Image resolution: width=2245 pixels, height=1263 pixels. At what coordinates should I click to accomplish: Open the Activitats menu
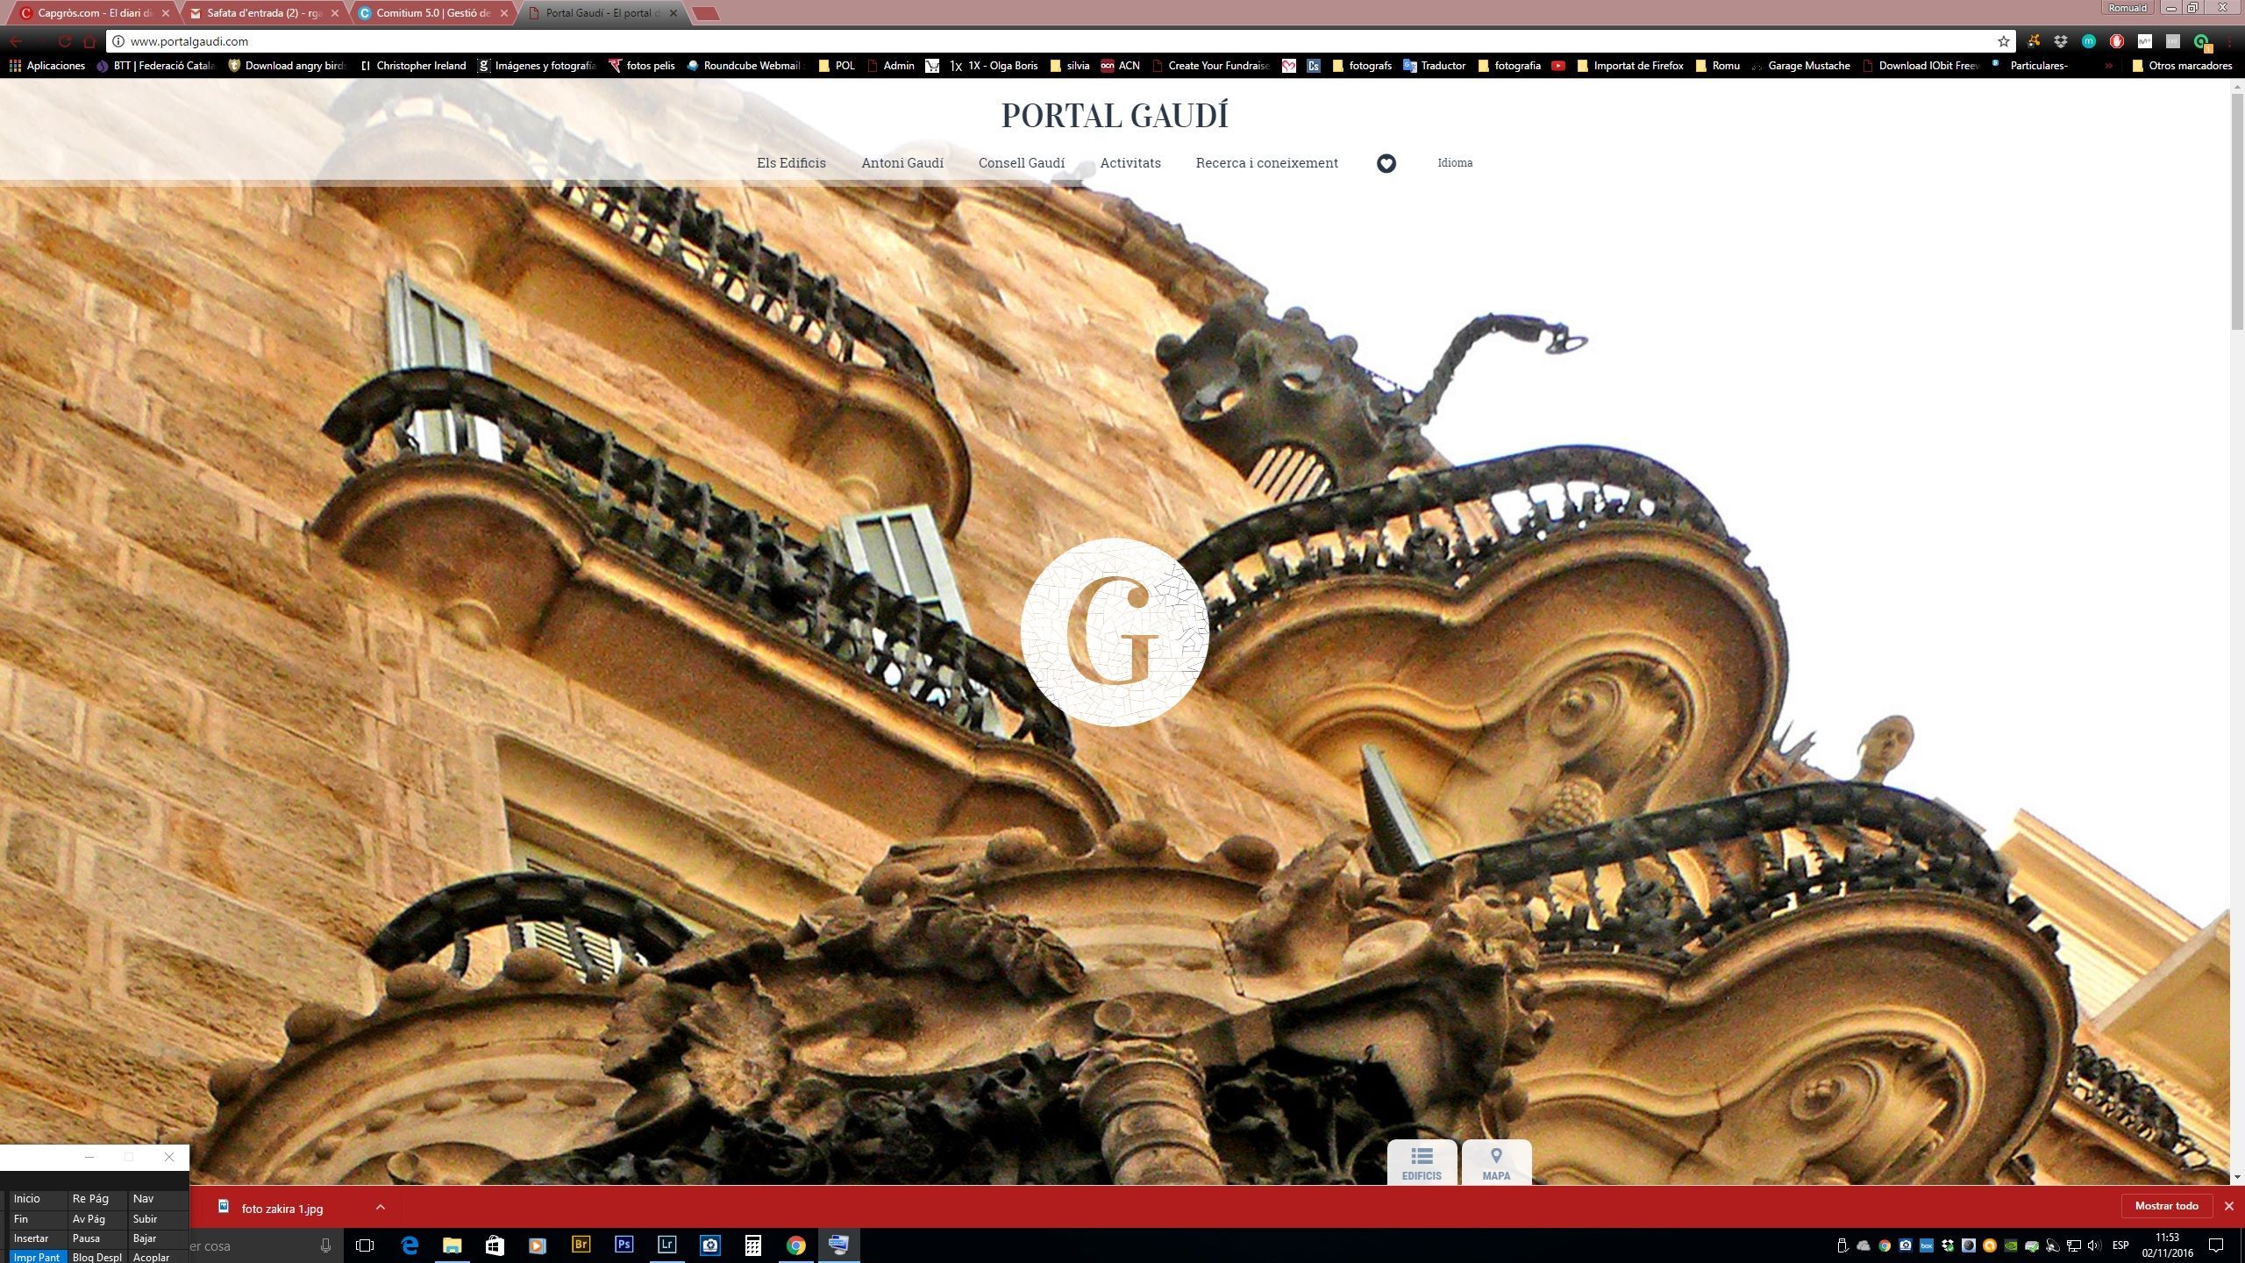coord(1130,163)
